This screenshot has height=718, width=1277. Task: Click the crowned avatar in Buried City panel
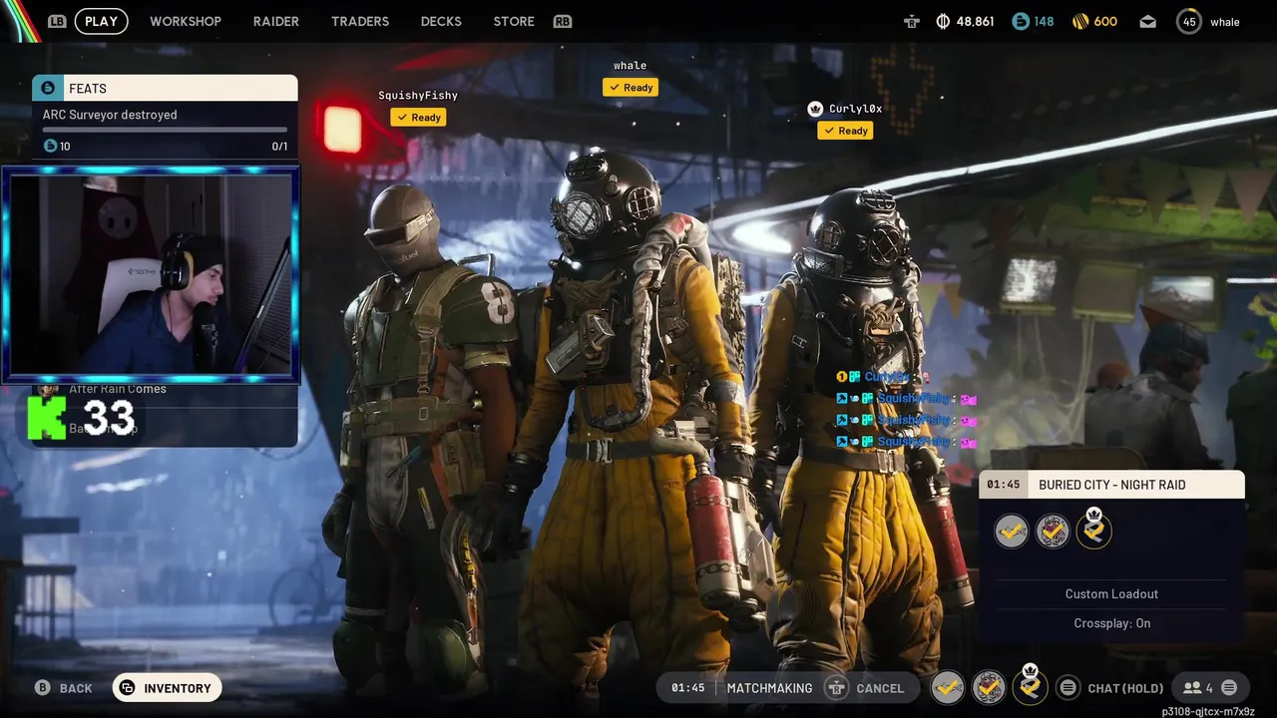[x=1094, y=529]
